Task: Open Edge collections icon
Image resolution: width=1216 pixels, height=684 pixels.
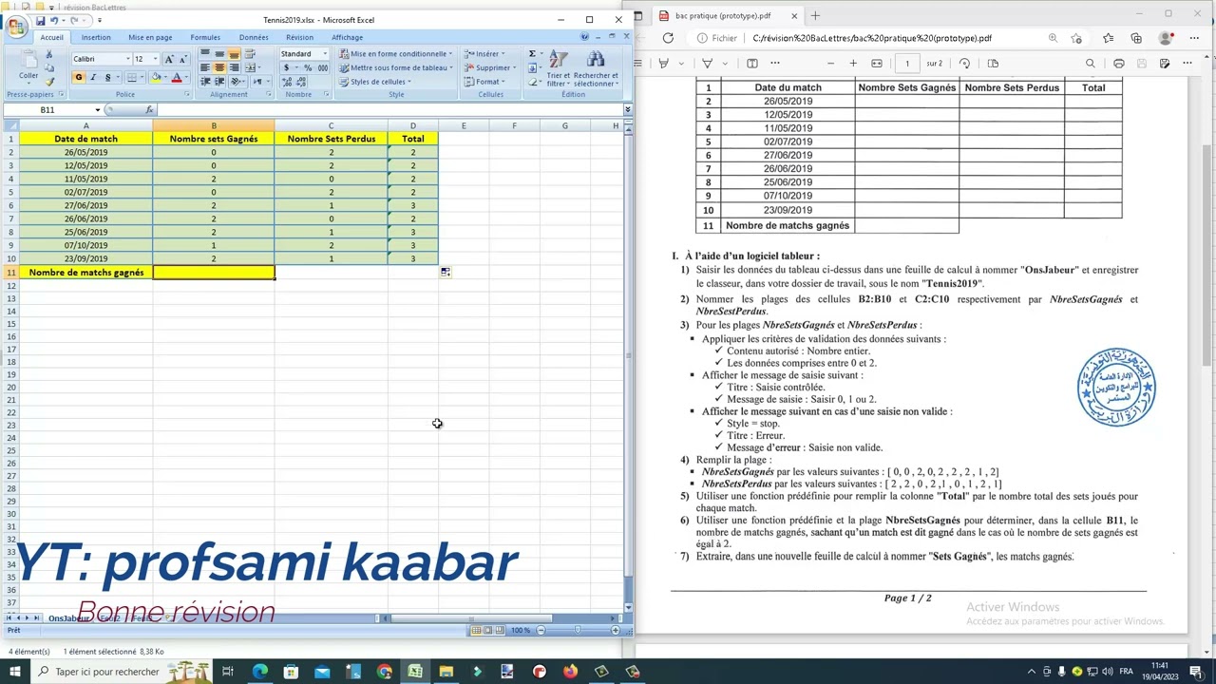Action: pyautogui.click(x=1136, y=39)
